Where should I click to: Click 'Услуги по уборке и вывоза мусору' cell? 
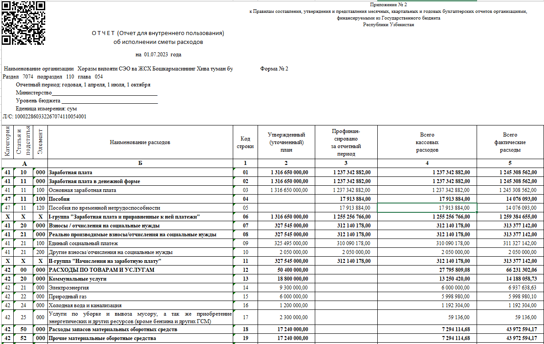(140, 317)
